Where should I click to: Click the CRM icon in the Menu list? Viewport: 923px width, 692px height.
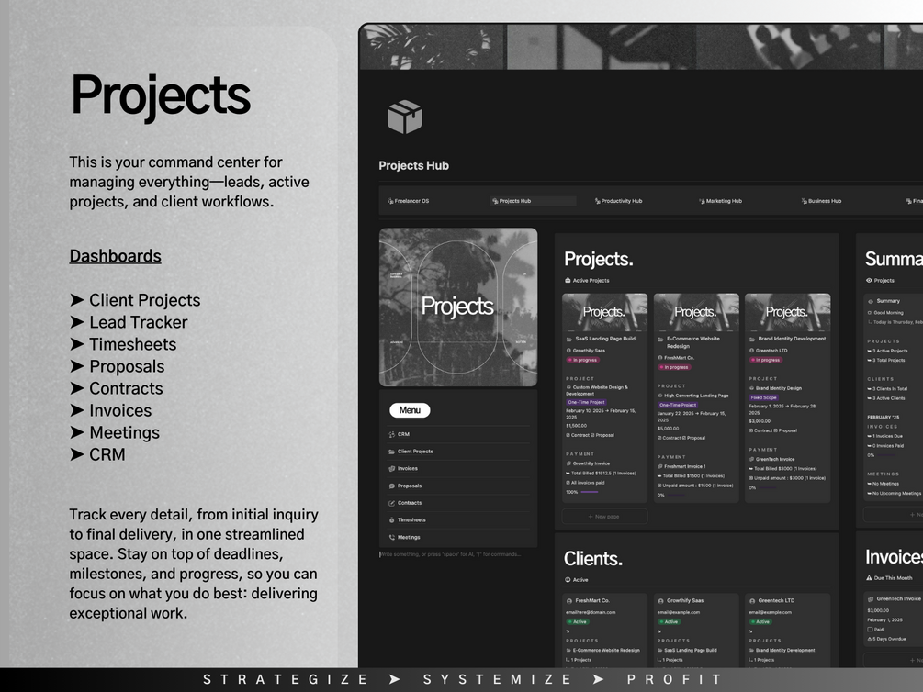(391, 434)
